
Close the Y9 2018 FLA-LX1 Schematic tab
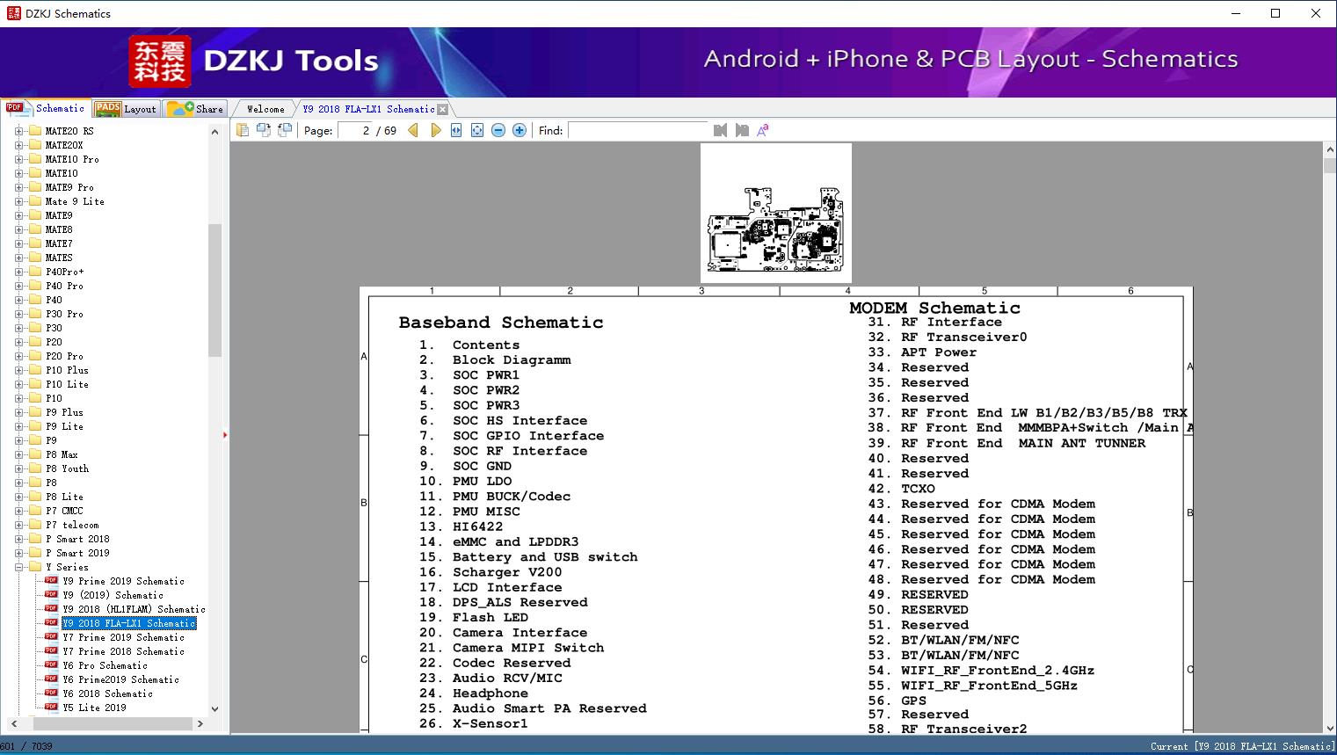pos(443,109)
